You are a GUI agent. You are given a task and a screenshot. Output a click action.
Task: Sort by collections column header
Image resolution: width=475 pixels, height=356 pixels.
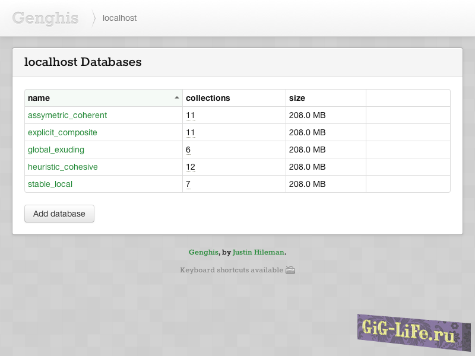pos(208,98)
